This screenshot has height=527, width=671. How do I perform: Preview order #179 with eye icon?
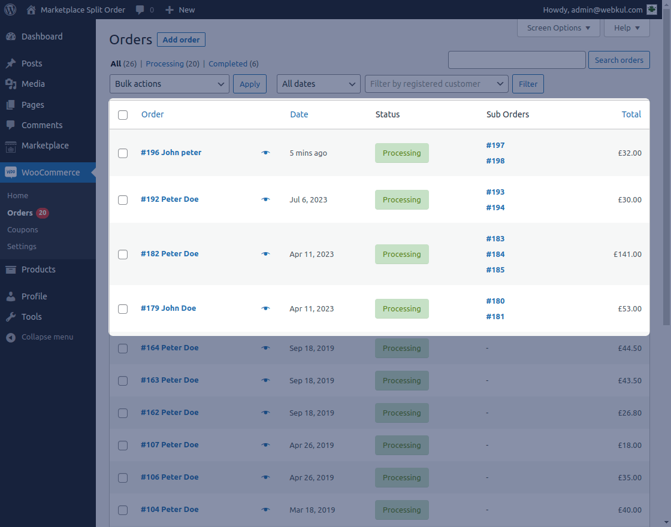point(265,308)
